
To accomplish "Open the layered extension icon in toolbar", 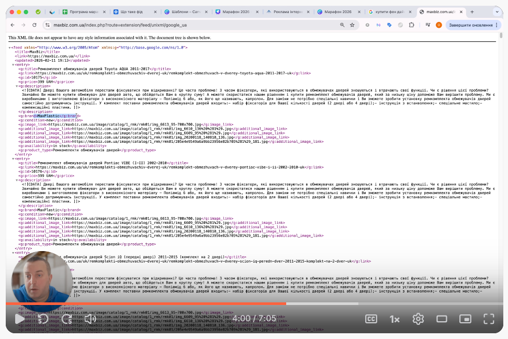I will click(367, 25).
